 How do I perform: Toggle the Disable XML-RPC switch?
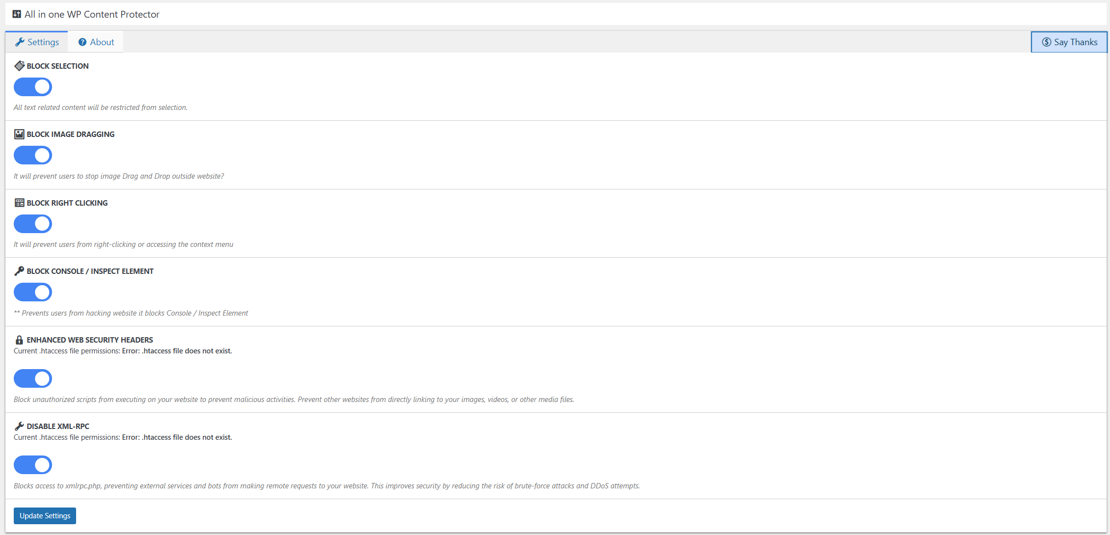[x=33, y=465]
